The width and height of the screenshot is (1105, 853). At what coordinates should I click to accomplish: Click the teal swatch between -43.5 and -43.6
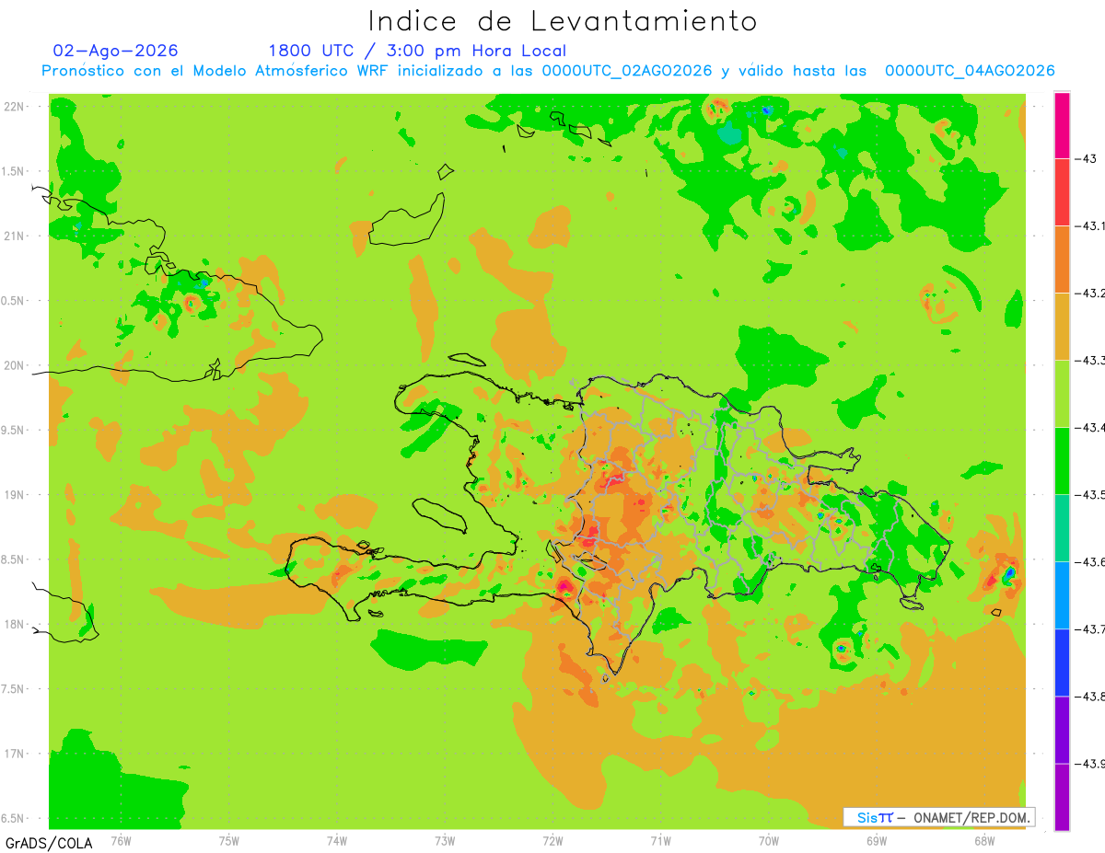(x=1062, y=528)
